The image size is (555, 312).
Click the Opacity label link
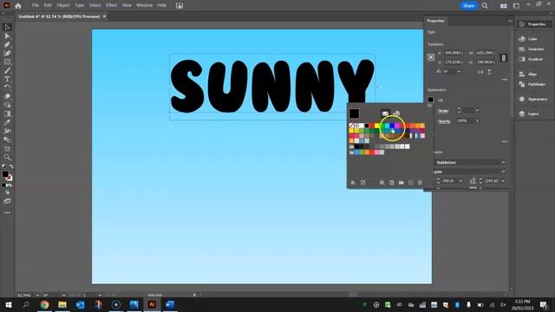pos(444,121)
